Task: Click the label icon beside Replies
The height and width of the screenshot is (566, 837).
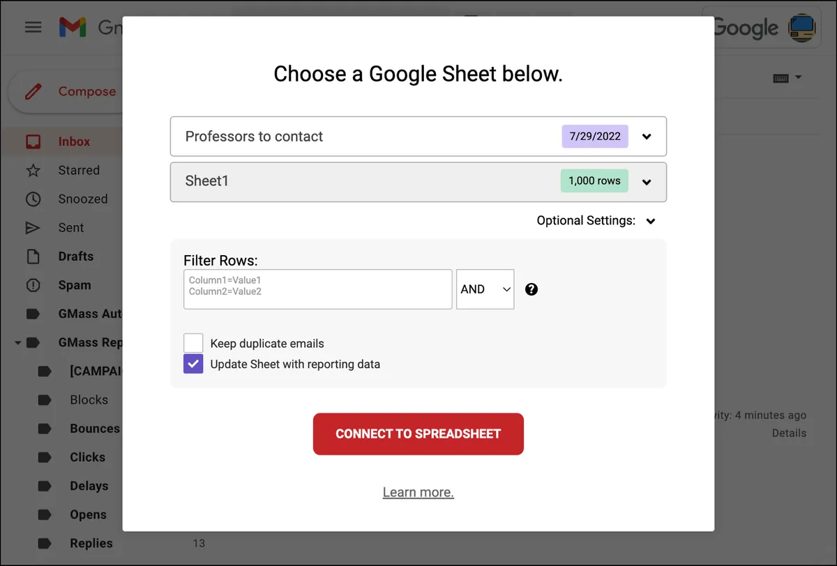Action: 45,543
